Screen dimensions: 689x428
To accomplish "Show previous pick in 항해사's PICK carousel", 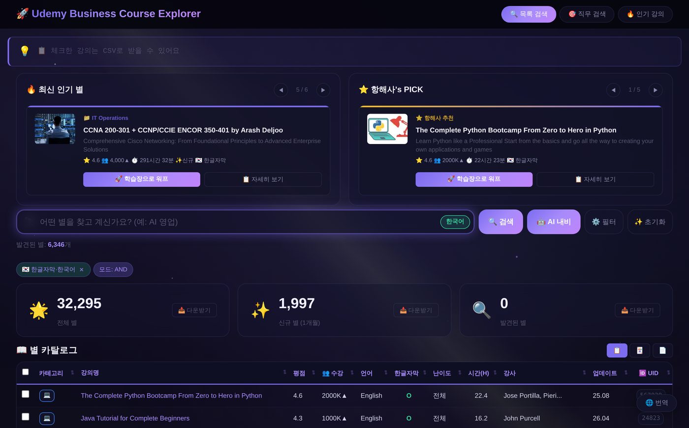I will pyautogui.click(x=613, y=90).
